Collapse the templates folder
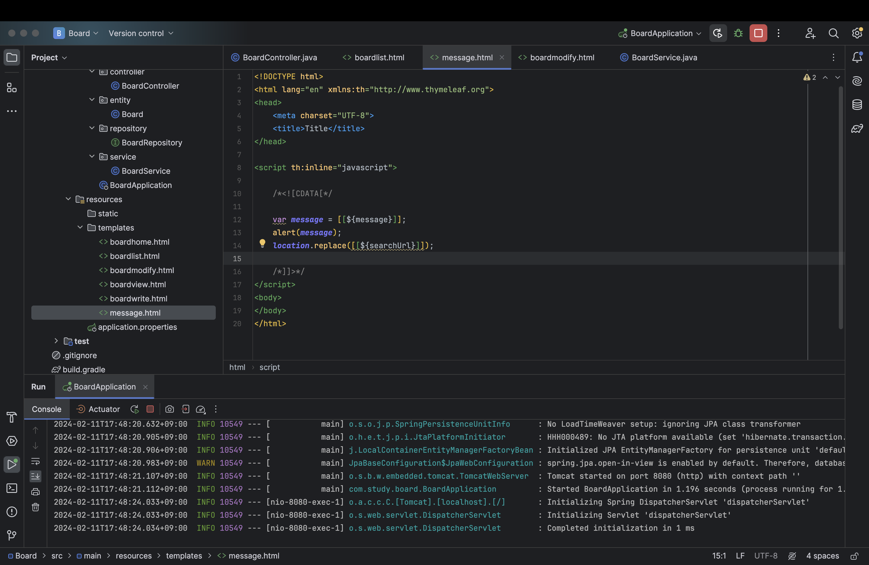This screenshot has width=869, height=565. pyautogui.click(x=80, y=227)
